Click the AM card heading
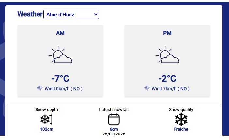Image resolution: width=229 pixels, height=140 pixels. [60, 33]
